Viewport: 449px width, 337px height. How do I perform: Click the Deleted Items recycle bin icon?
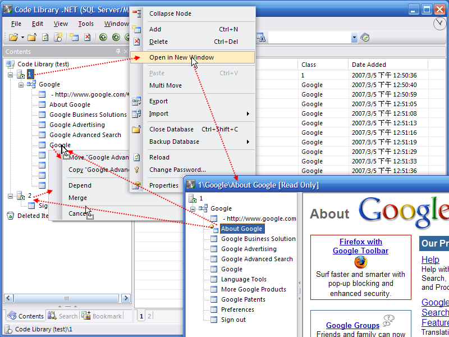point(10,216)
